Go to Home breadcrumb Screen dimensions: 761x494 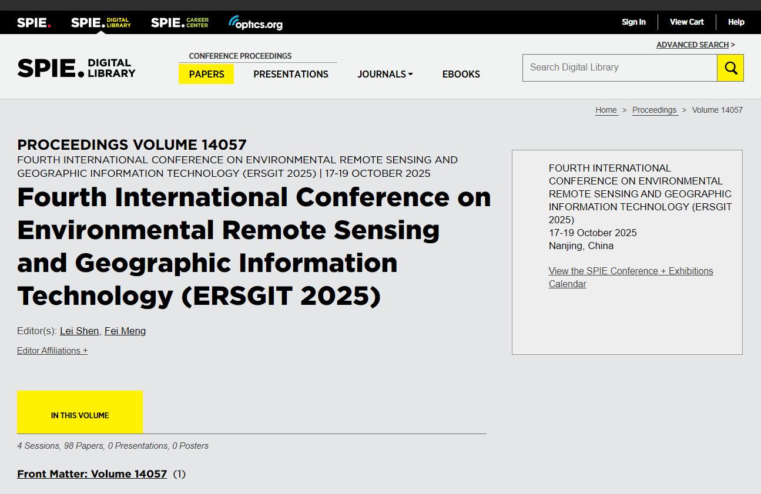tap(606, 110)
